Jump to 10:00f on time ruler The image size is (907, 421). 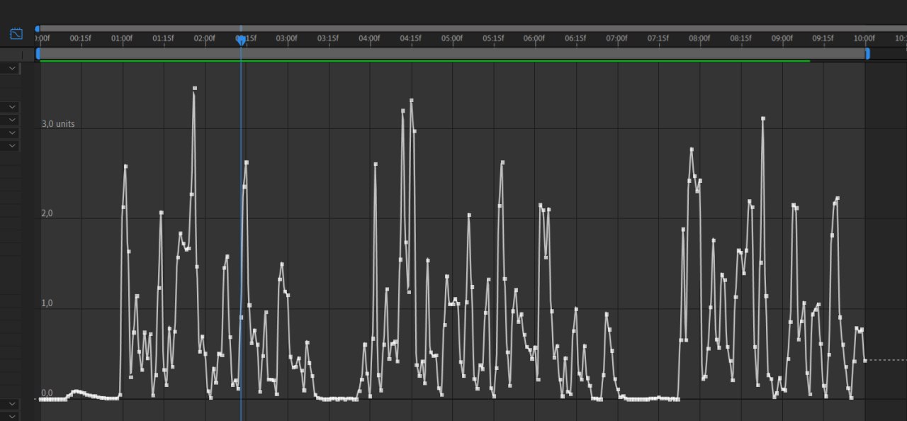point(864,38)
